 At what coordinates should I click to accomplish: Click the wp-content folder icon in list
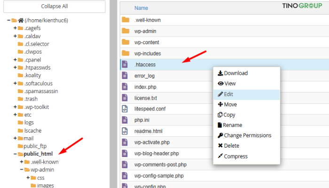[125, 42]
